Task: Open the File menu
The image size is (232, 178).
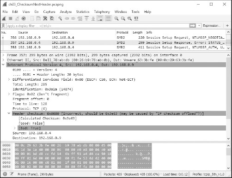Action: click(5, 12)
